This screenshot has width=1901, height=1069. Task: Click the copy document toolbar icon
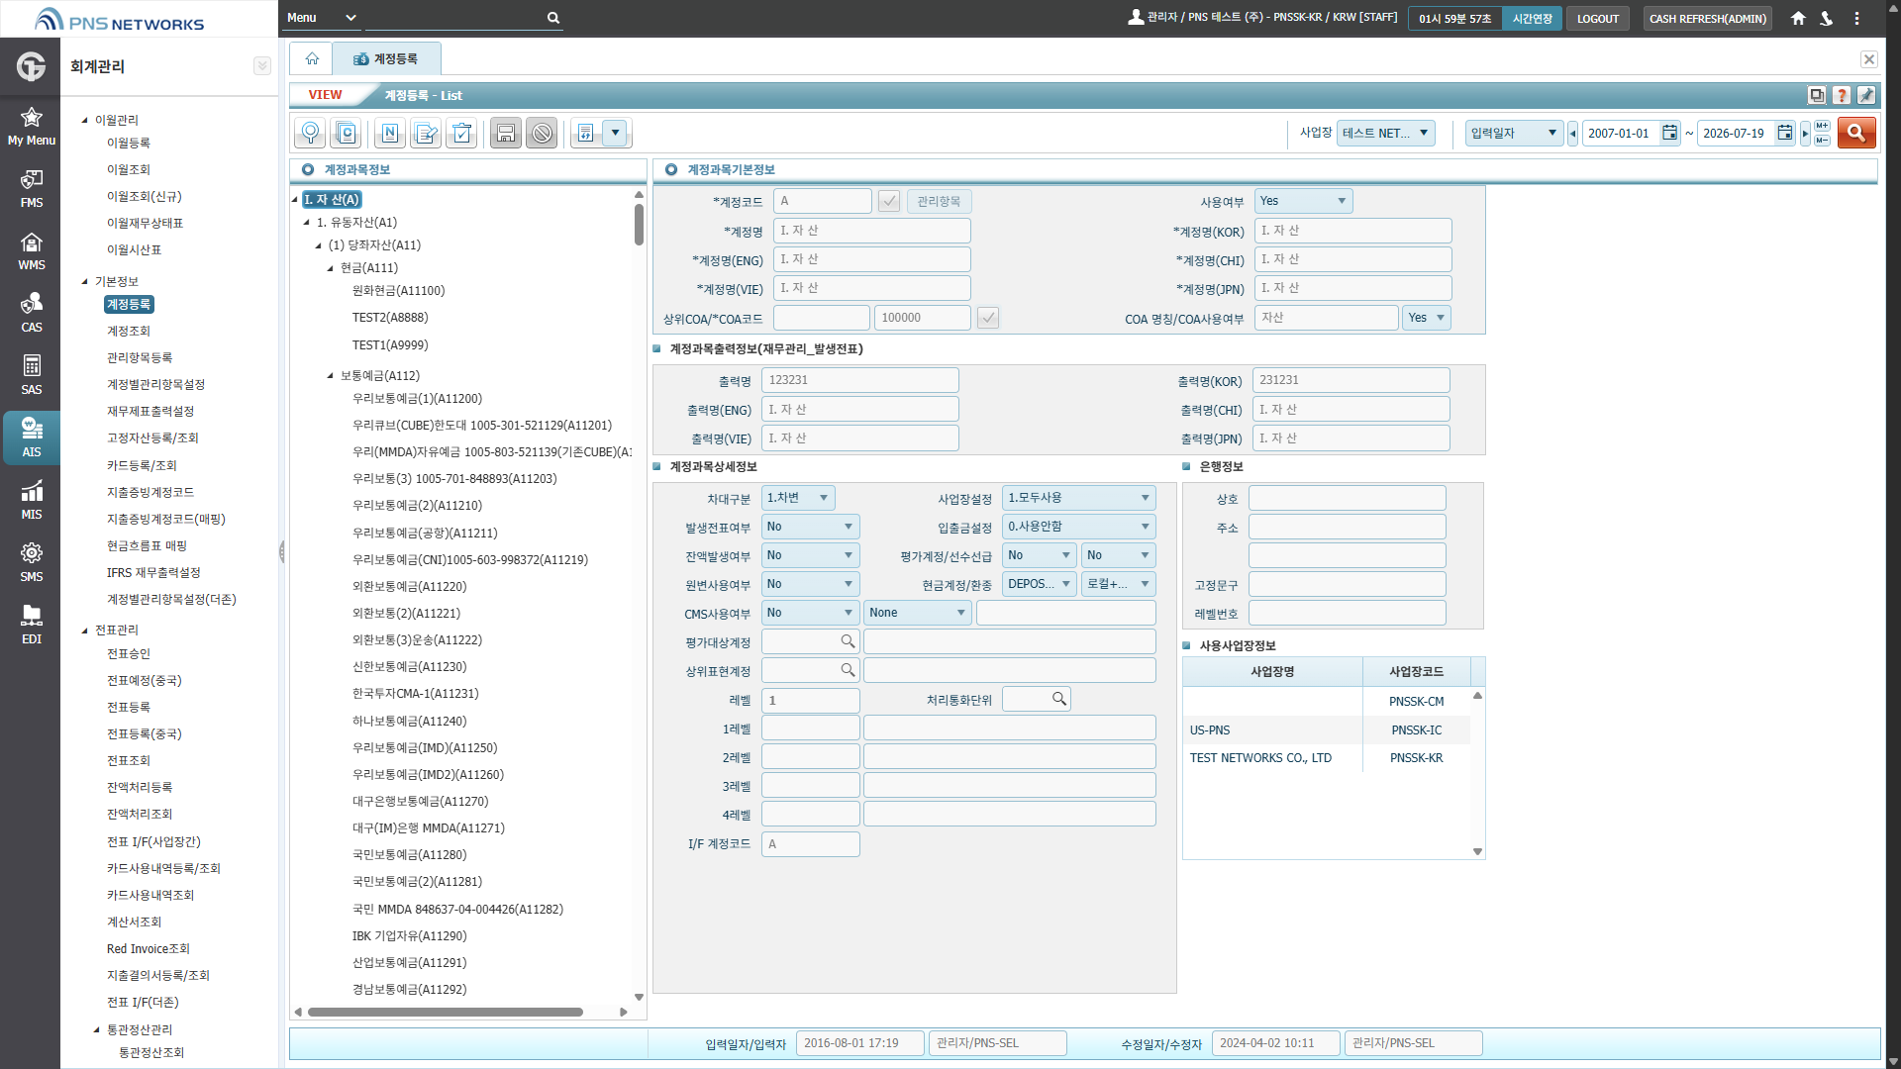pos(346,133)
